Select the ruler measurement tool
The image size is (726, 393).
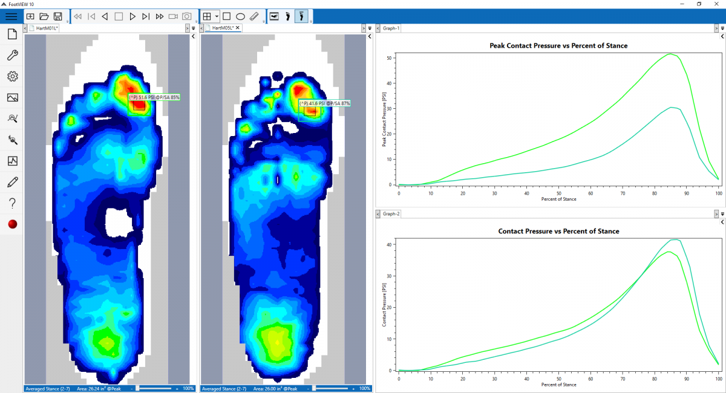point(254,16)
